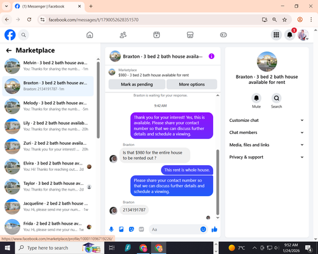Go back using the Marketplace back arrow
The height and width of the screenshot is (254, 318).
(x=9, y=50)
